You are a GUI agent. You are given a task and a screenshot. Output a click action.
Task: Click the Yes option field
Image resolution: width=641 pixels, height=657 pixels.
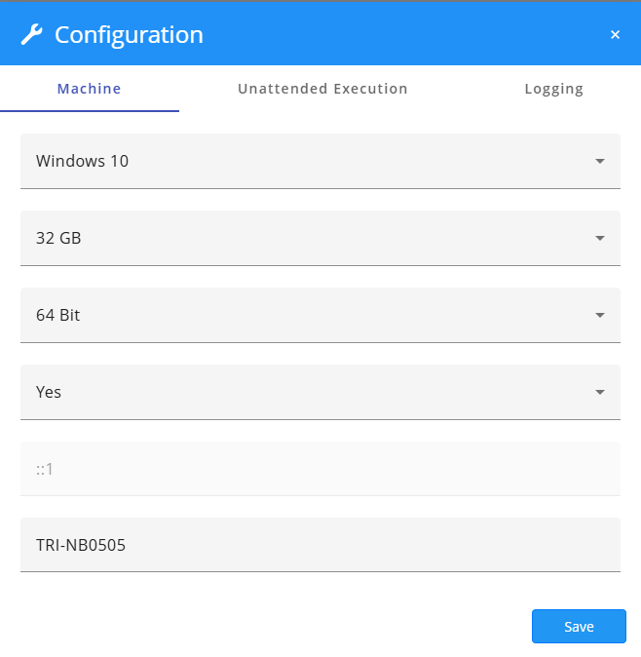pyautogui.click(x=49, y=392)
